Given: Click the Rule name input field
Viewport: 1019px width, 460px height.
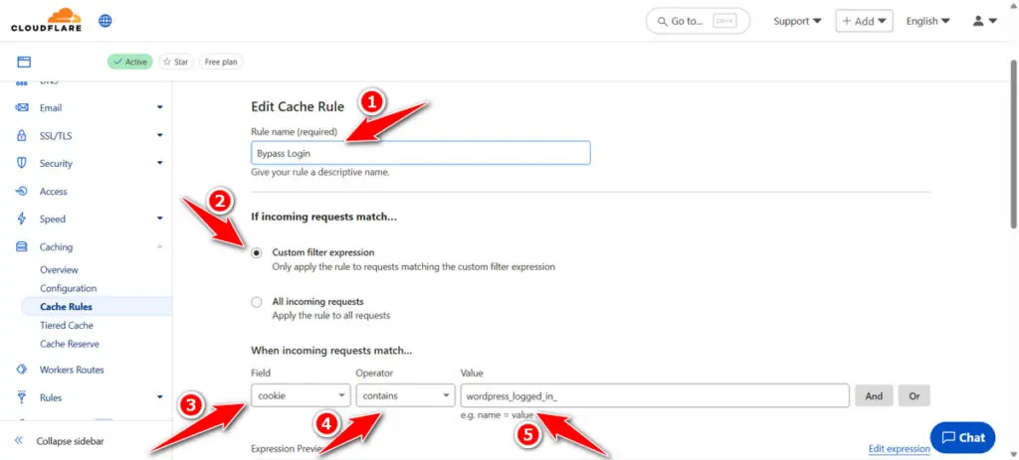Looking at the screenshot, I should point(420,153).
